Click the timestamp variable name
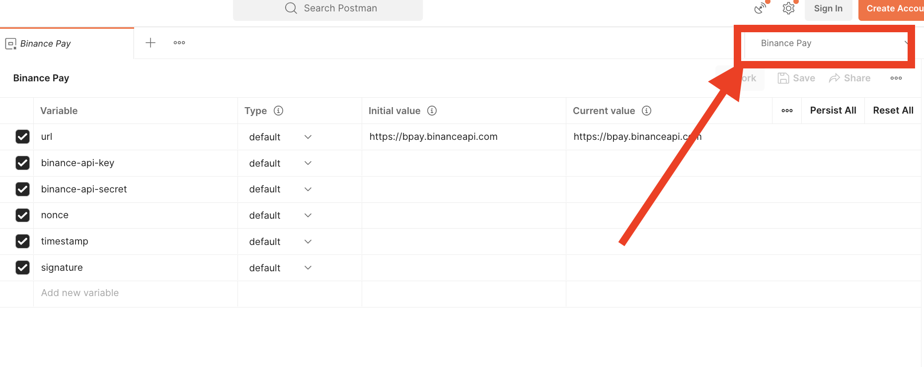Image resolution: width=924 pixels, height=367 pixels. coord(65,241)
